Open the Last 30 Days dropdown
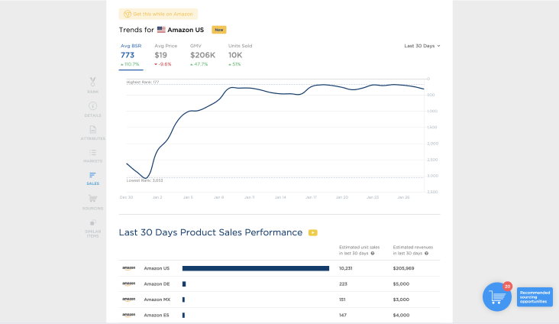 pyautogui.click(x=422, y=46)
